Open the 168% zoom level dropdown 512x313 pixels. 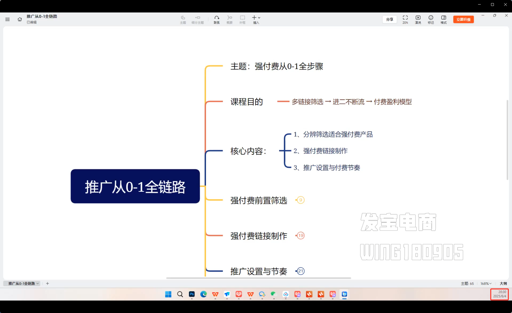486,284
